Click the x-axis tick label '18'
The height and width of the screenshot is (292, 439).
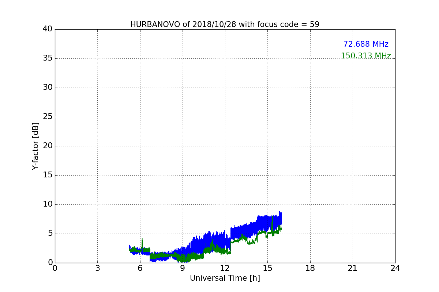click(310, 268)
